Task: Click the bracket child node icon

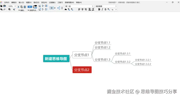Action: [35, 7]
